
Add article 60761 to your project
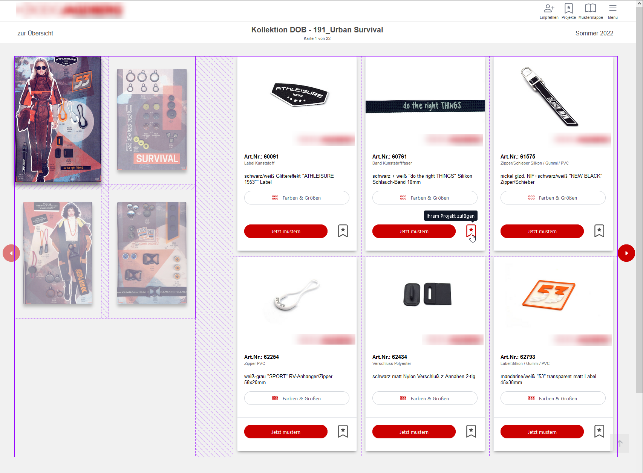(x=471, y=231)
